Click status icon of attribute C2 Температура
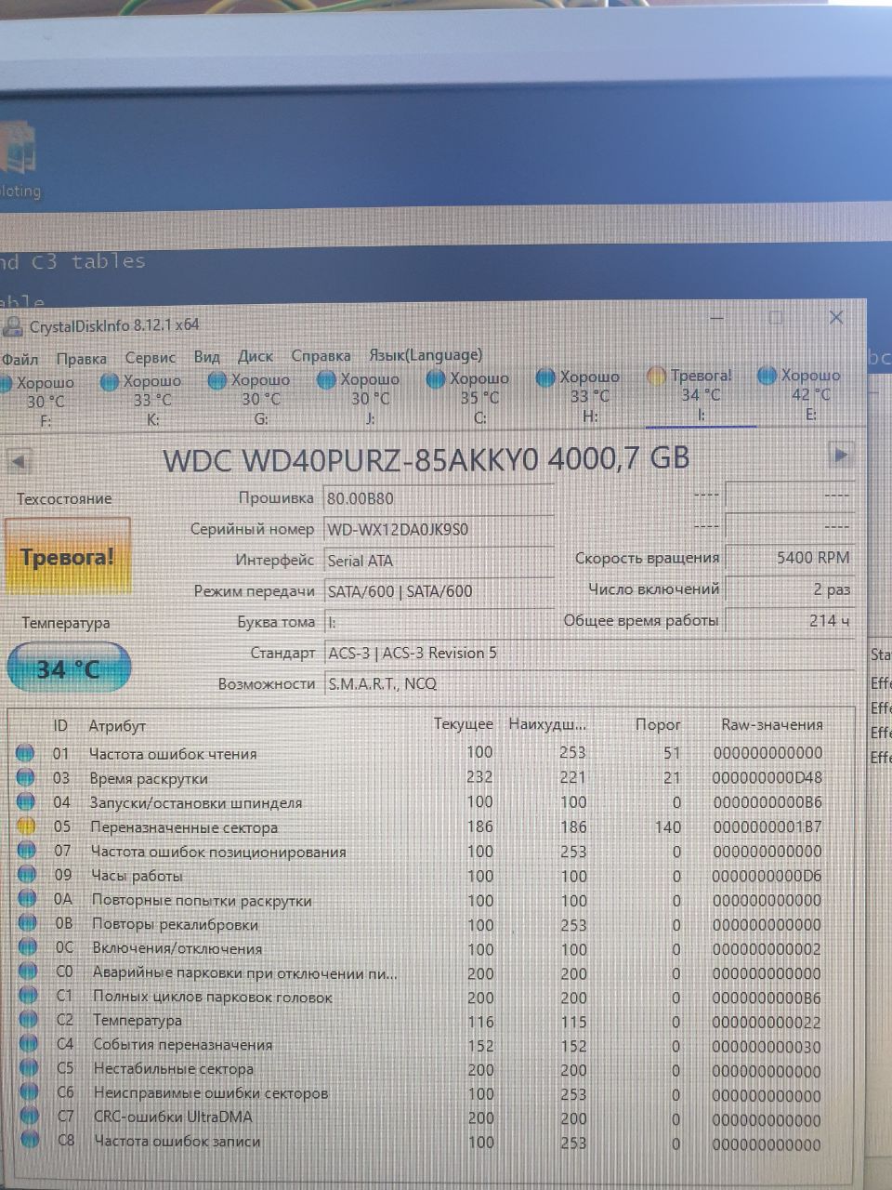Image resolution: width=892 pixels, height=1190 pixels. [28, 1020]
